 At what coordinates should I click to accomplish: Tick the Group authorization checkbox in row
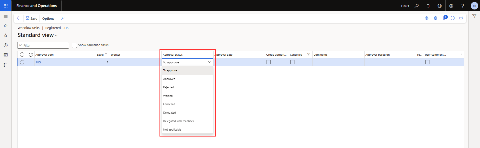coord(268,62)
